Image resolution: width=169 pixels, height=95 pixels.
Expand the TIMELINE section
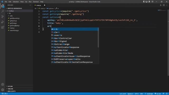coord(19,89)
